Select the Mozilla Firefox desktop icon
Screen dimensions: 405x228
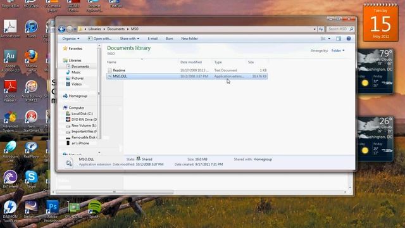pyautogui.click(x=31, y=61)
